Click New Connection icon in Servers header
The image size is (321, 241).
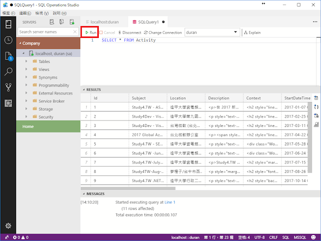click(x=52, y=22)
